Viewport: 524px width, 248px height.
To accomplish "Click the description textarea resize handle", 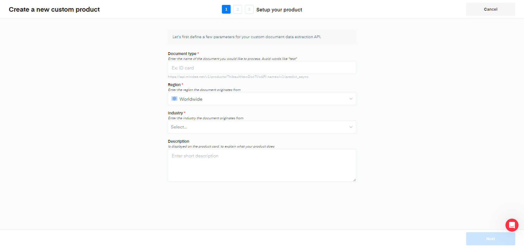I will [354, 180].
